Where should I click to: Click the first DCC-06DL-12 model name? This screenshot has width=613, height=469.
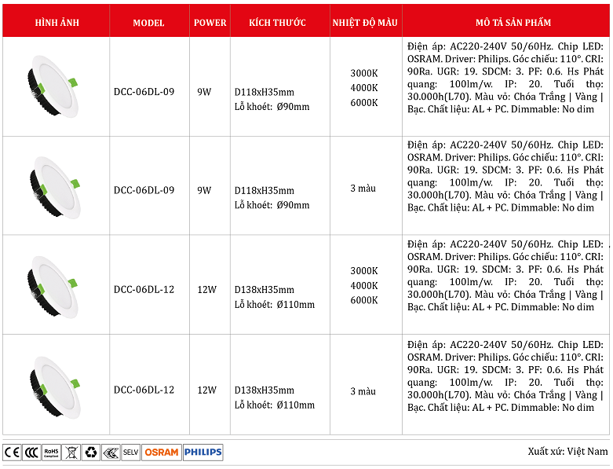click(144, 289)
